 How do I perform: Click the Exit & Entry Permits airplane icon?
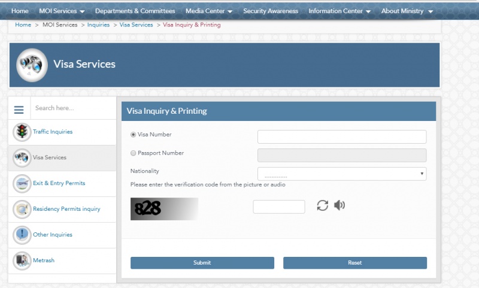pos(22,183)
